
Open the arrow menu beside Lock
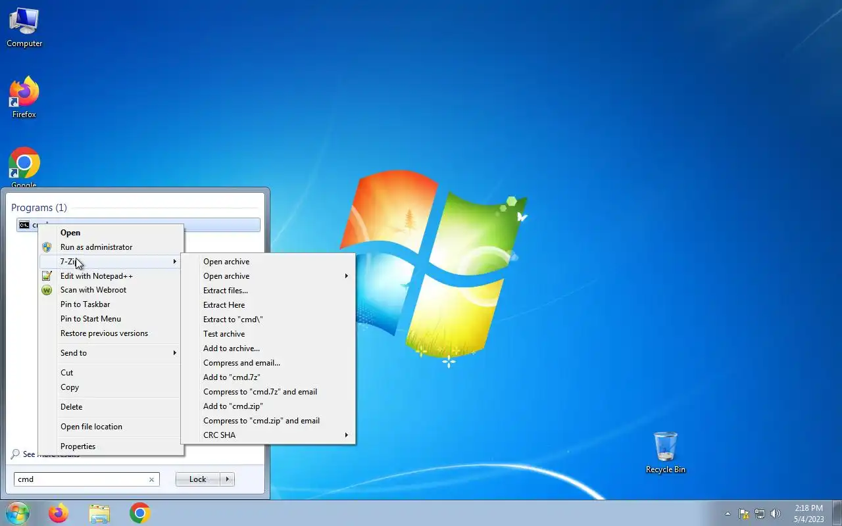[228, 479]
